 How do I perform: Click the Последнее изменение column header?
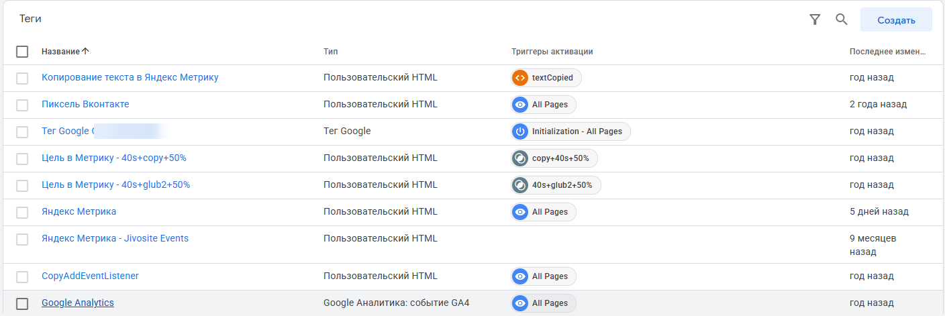[x=887, y=52]
